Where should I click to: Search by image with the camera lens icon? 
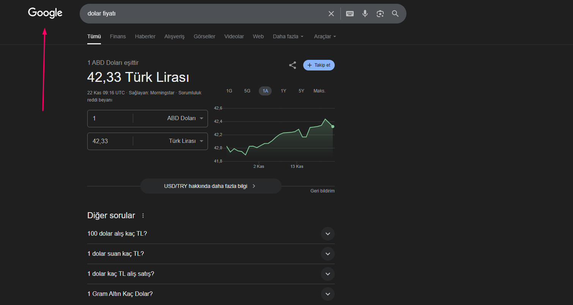[x=380, y=14]
